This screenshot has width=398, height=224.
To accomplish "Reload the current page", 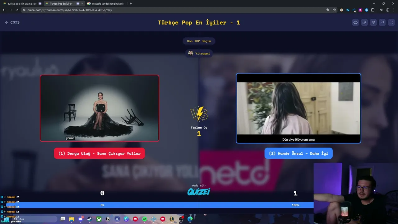I will click(17, 10).
